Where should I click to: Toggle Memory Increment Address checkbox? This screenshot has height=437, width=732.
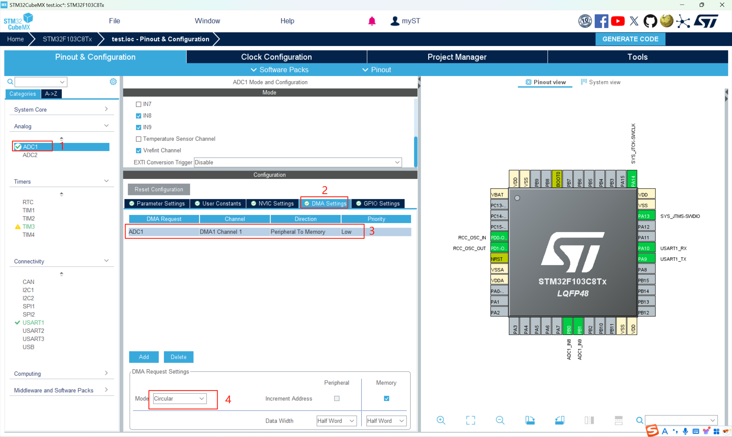(x=387, y=398)
